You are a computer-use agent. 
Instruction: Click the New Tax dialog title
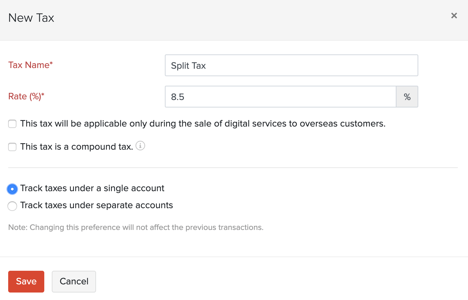(31, 18)
